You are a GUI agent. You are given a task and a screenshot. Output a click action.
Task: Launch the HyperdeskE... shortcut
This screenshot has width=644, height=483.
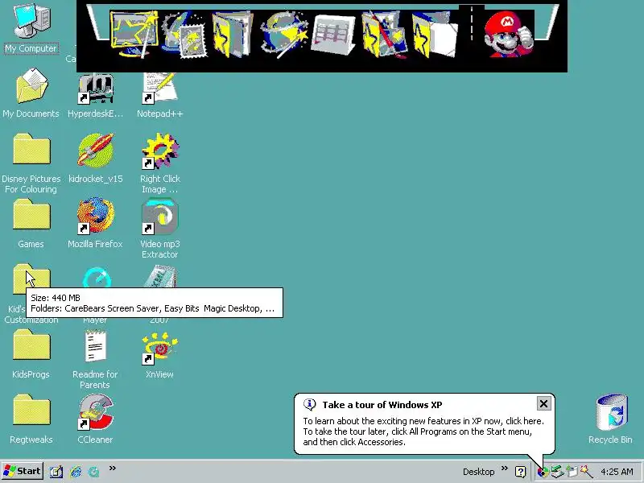coord(95,95)
